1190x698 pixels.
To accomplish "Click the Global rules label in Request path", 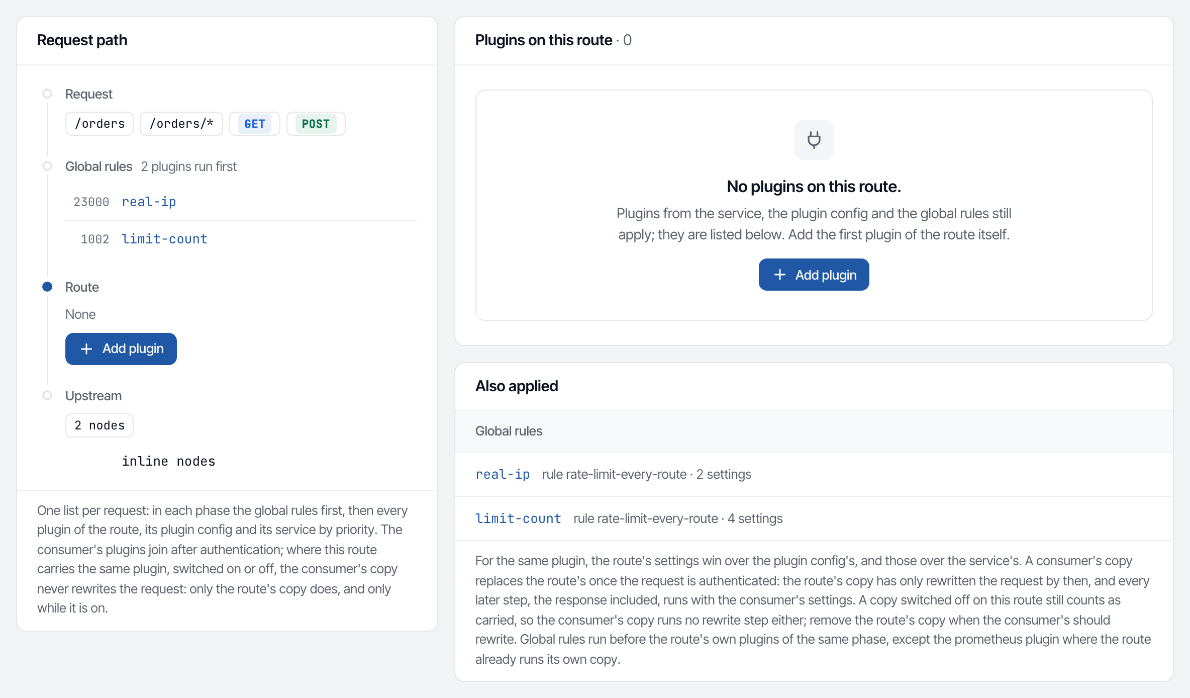I will 99,166.
